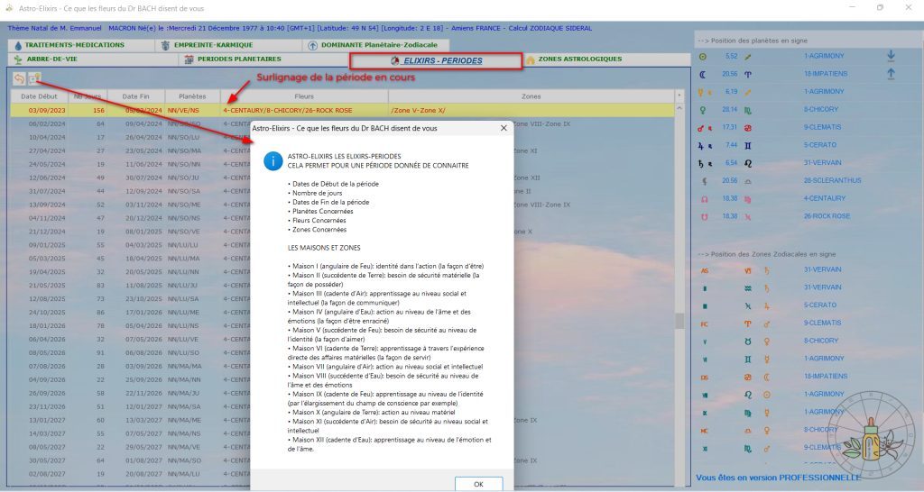Screen dimensions: 924x492
Task: Click the upload arrow icon in planets panel
Action: pos(892,74)
